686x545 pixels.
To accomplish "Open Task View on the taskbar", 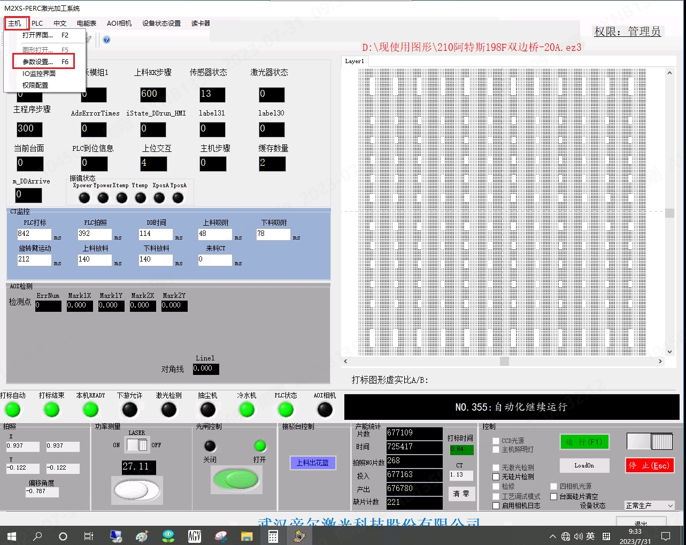I will (x=89, y=536).
